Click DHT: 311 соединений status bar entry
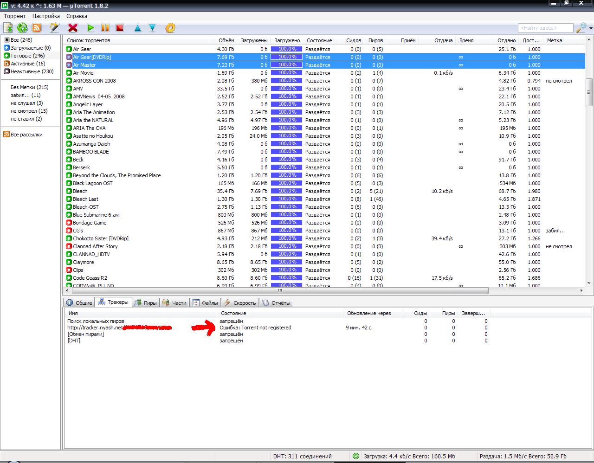Screen dimensions: 594x463 tap(302, 456)
